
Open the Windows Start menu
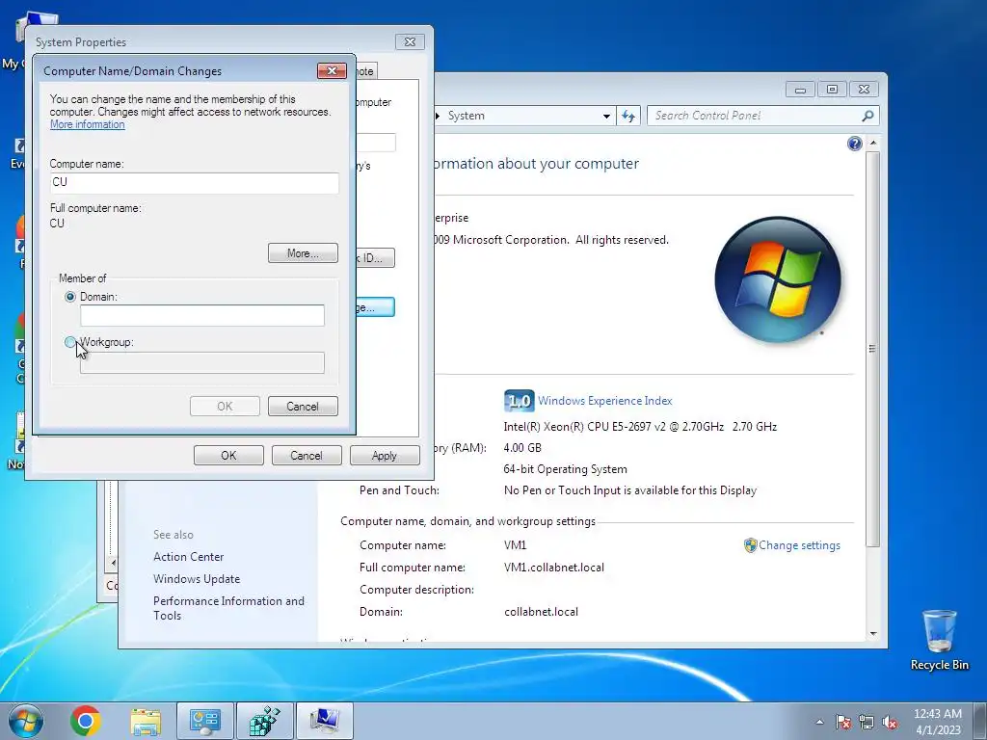pyautogui.click(x=26, y=721)
